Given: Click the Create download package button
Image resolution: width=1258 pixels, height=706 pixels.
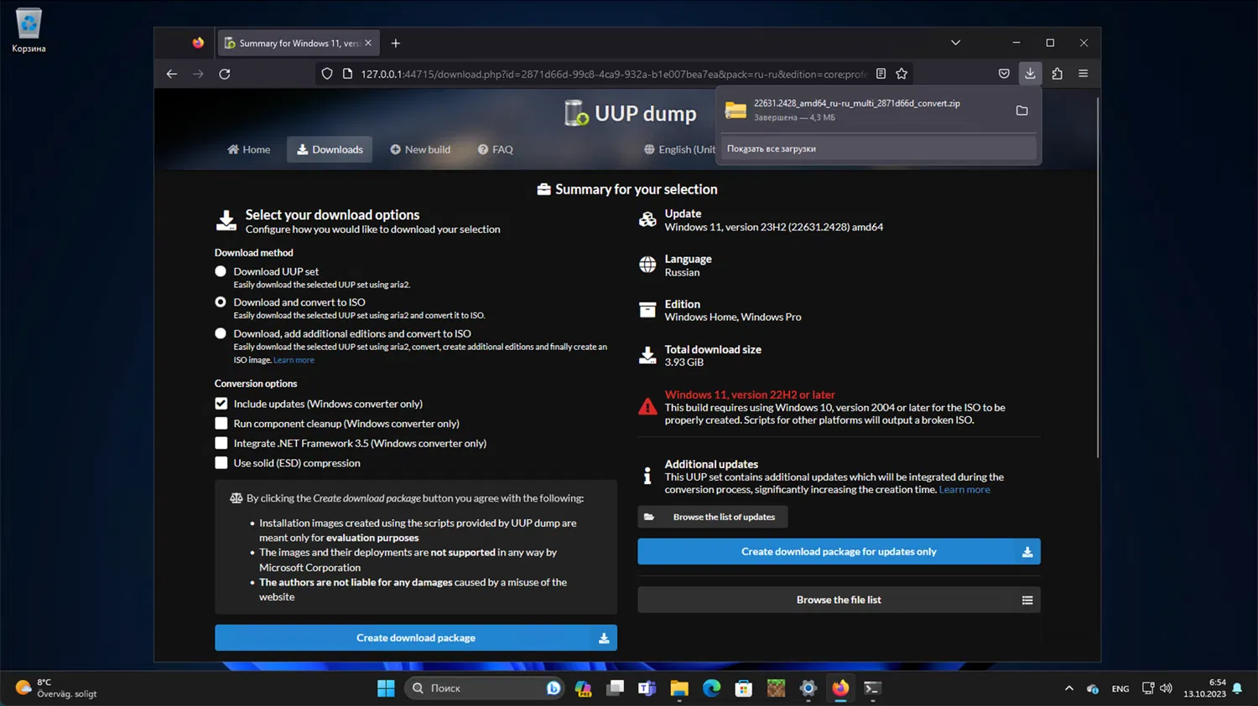Looking at the screenshot, I should 416,637.
